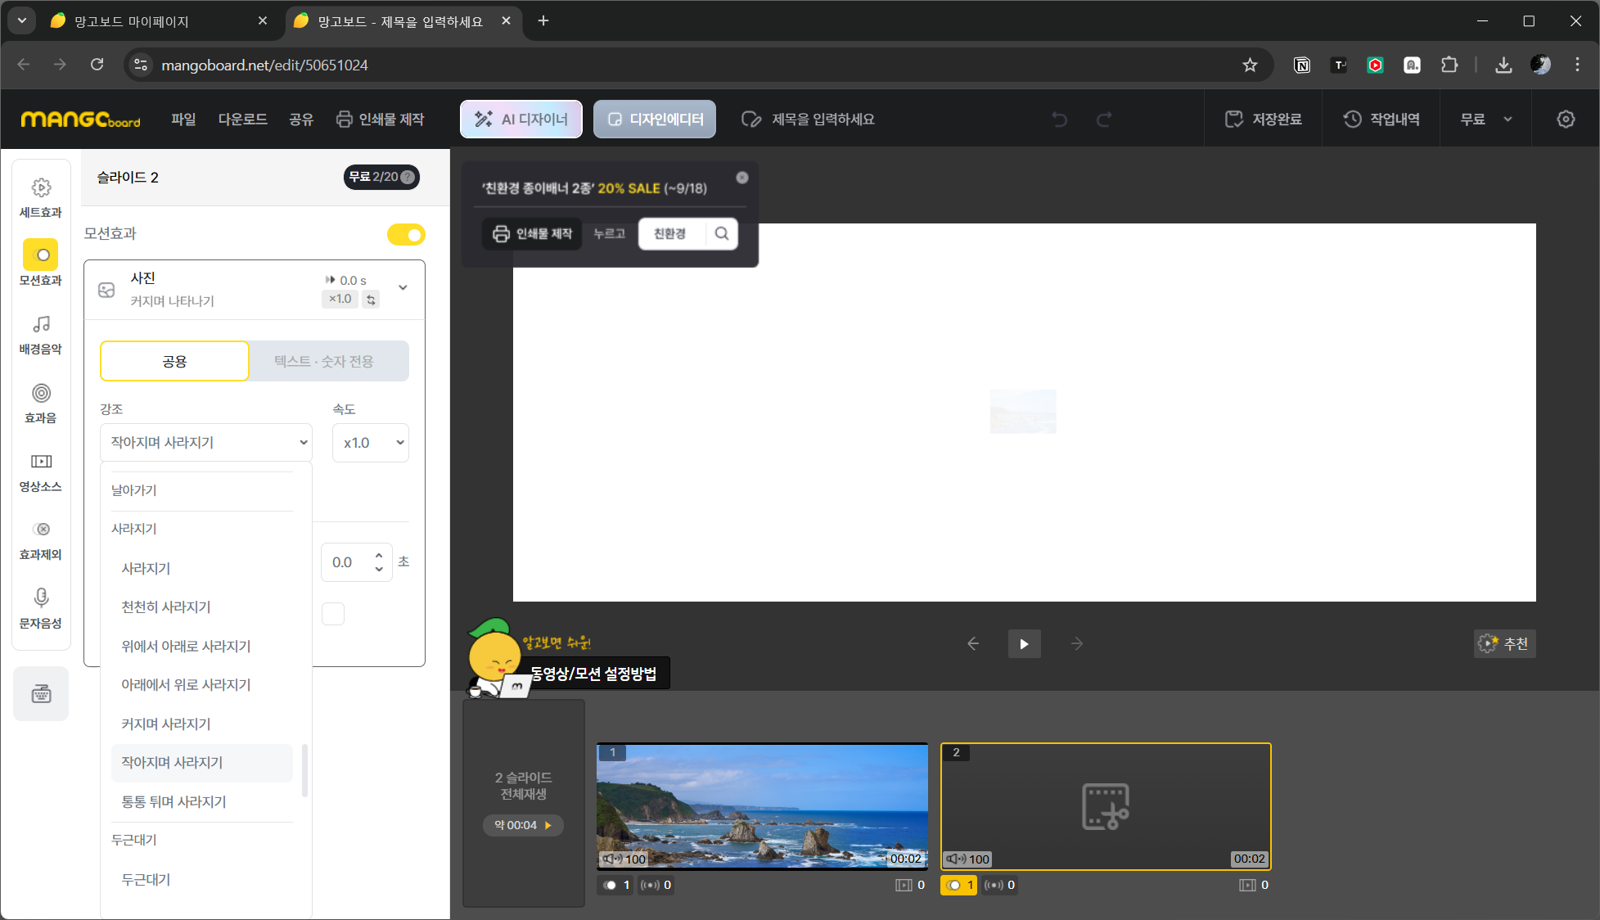Click the keyboard shortcut icon button
Image resolution: width=1600 pixels, height=920 pixels.
[41, 694]
